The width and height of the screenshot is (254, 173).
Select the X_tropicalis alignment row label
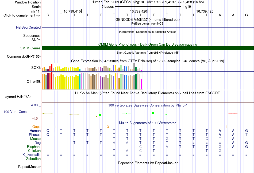(32, 155)
